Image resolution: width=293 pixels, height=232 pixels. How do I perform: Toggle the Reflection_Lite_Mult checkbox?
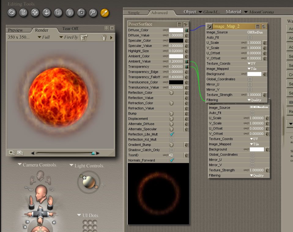coord(172,134)
